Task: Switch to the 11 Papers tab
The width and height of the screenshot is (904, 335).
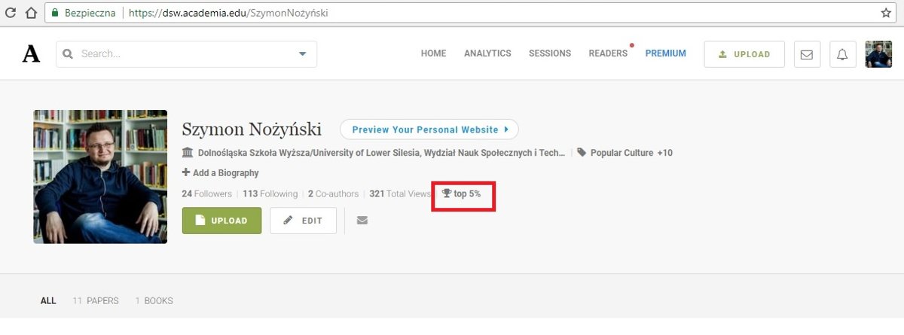Action: tap(96, 301)
